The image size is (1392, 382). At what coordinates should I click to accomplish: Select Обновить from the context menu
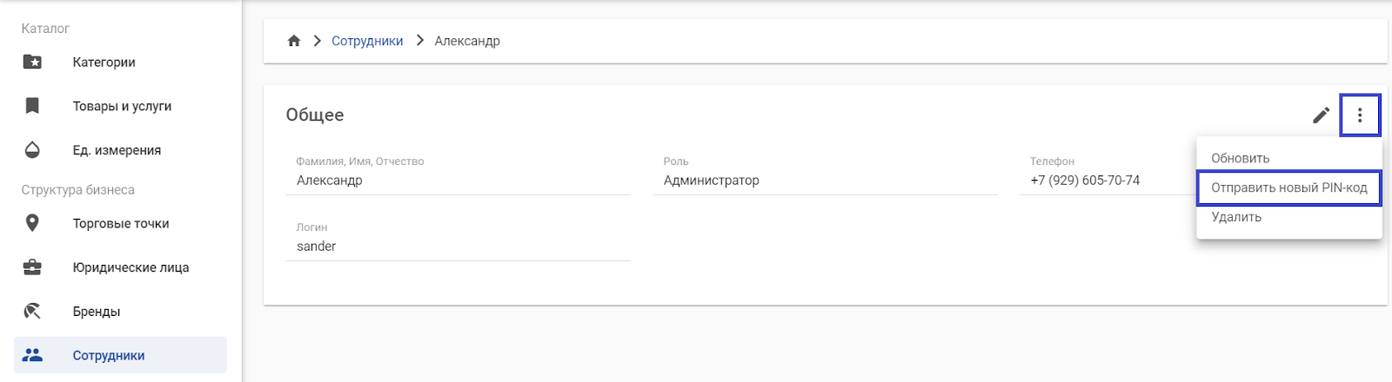[x=1240, y=158]
